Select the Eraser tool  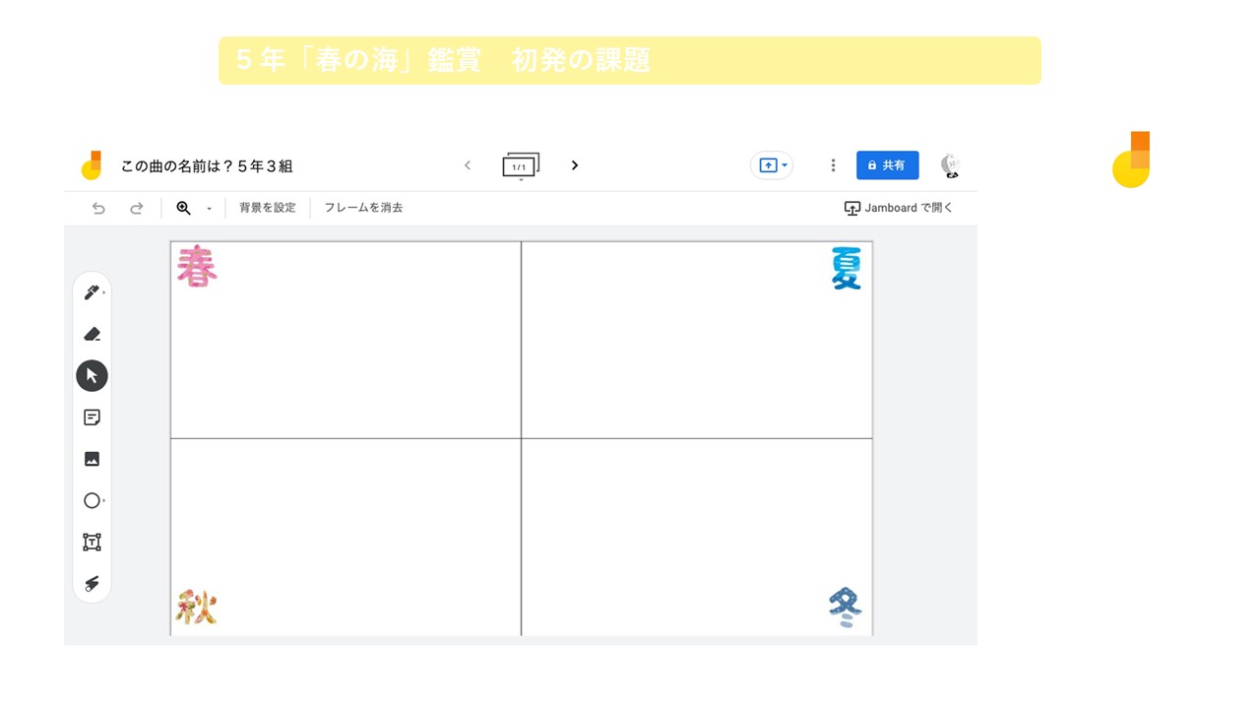[92, 334]
